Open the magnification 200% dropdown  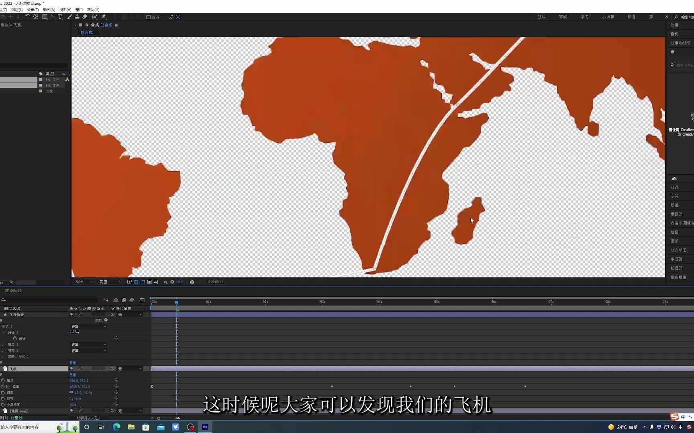[84, 282]
